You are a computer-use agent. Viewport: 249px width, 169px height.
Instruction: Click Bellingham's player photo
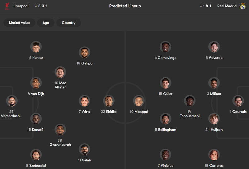[165, 119]
